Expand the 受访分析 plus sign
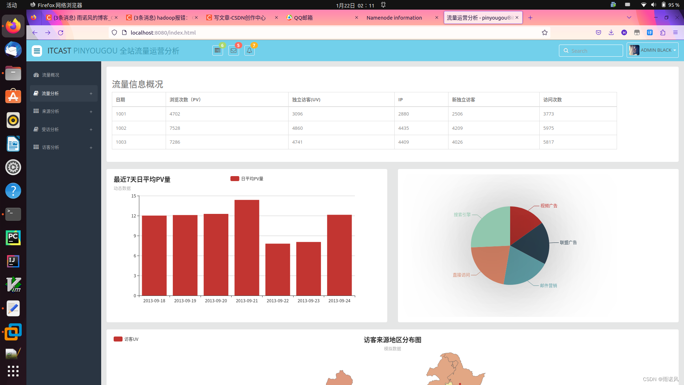The width and height of the screenshot is (684, 385). pyautogui.click(x=91, y=130)
